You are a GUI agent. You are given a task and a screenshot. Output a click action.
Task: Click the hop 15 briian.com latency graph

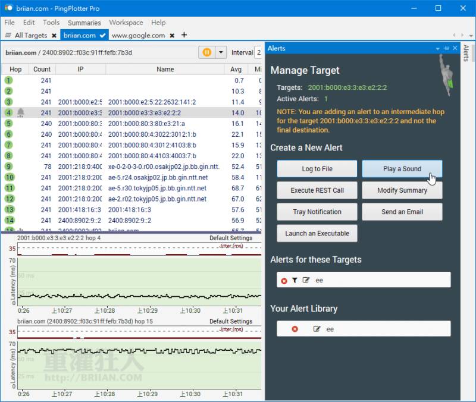[x=139, y=365]
